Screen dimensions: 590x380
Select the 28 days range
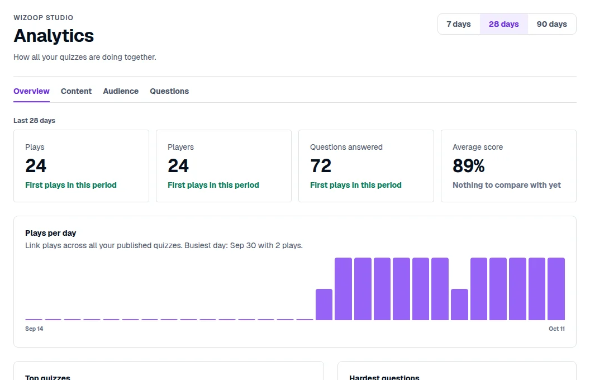click(x=503, y=24)
